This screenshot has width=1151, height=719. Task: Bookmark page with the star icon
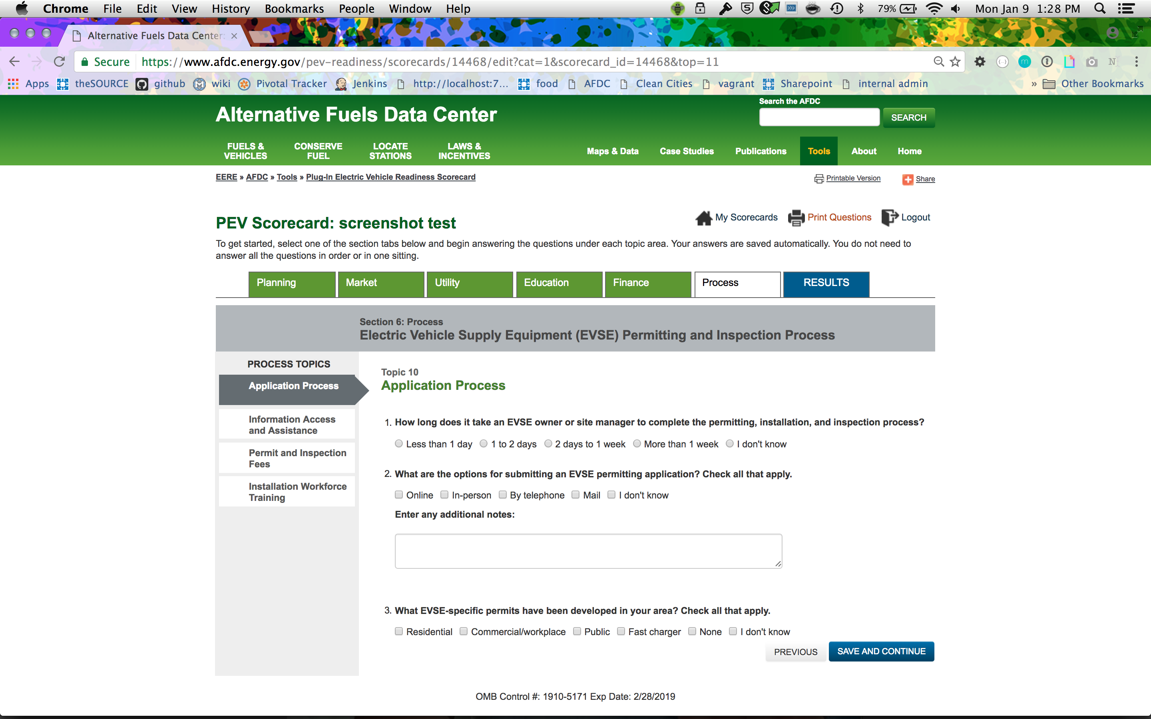(x=955, y=62)
